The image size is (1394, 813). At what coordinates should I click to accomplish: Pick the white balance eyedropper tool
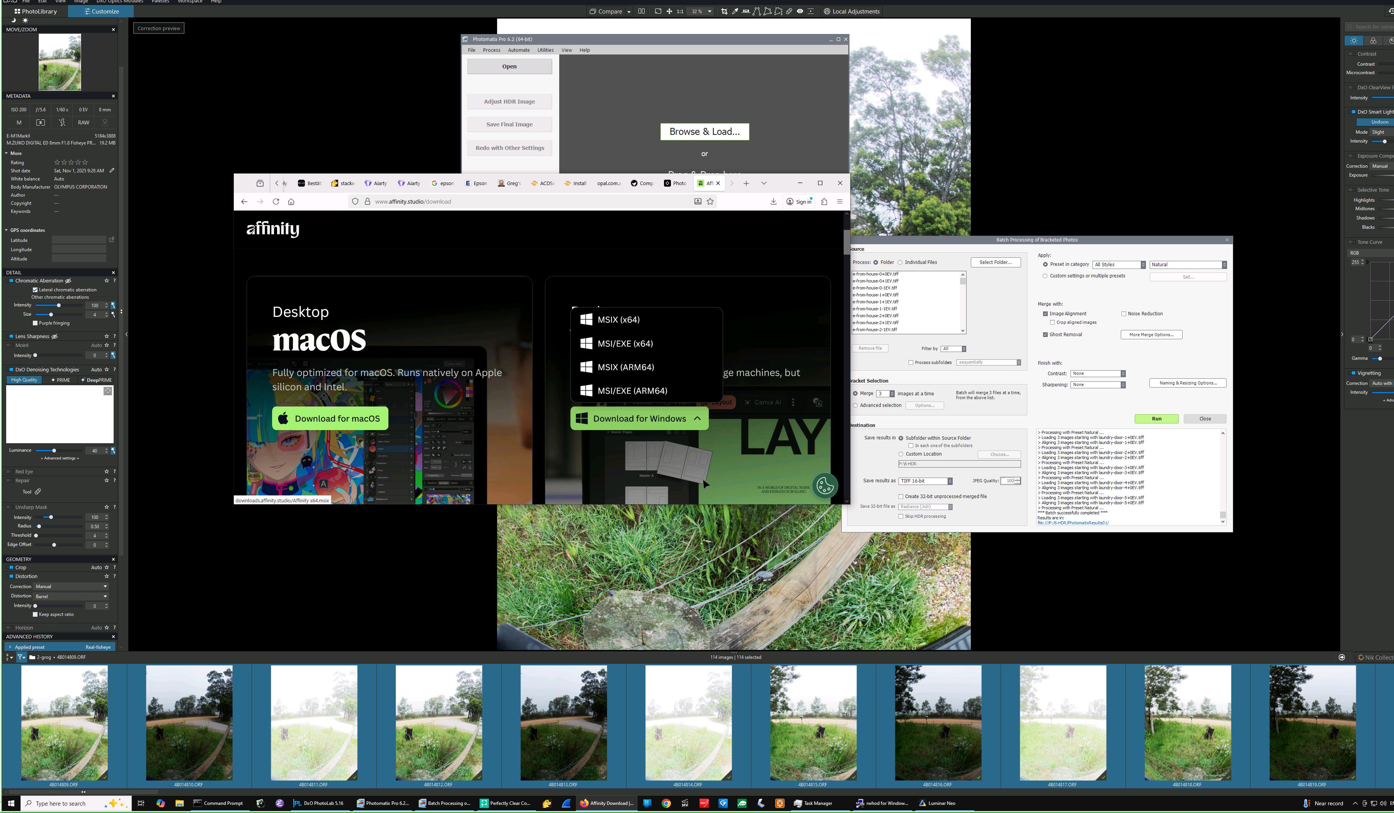coord(735,11)
